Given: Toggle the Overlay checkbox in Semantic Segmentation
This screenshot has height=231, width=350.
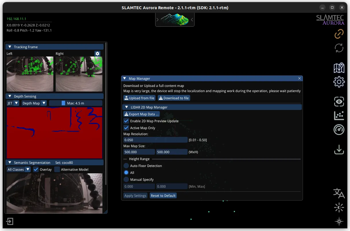Looking at the screenshot, I should pyautogui.click(x=36, y=169).
